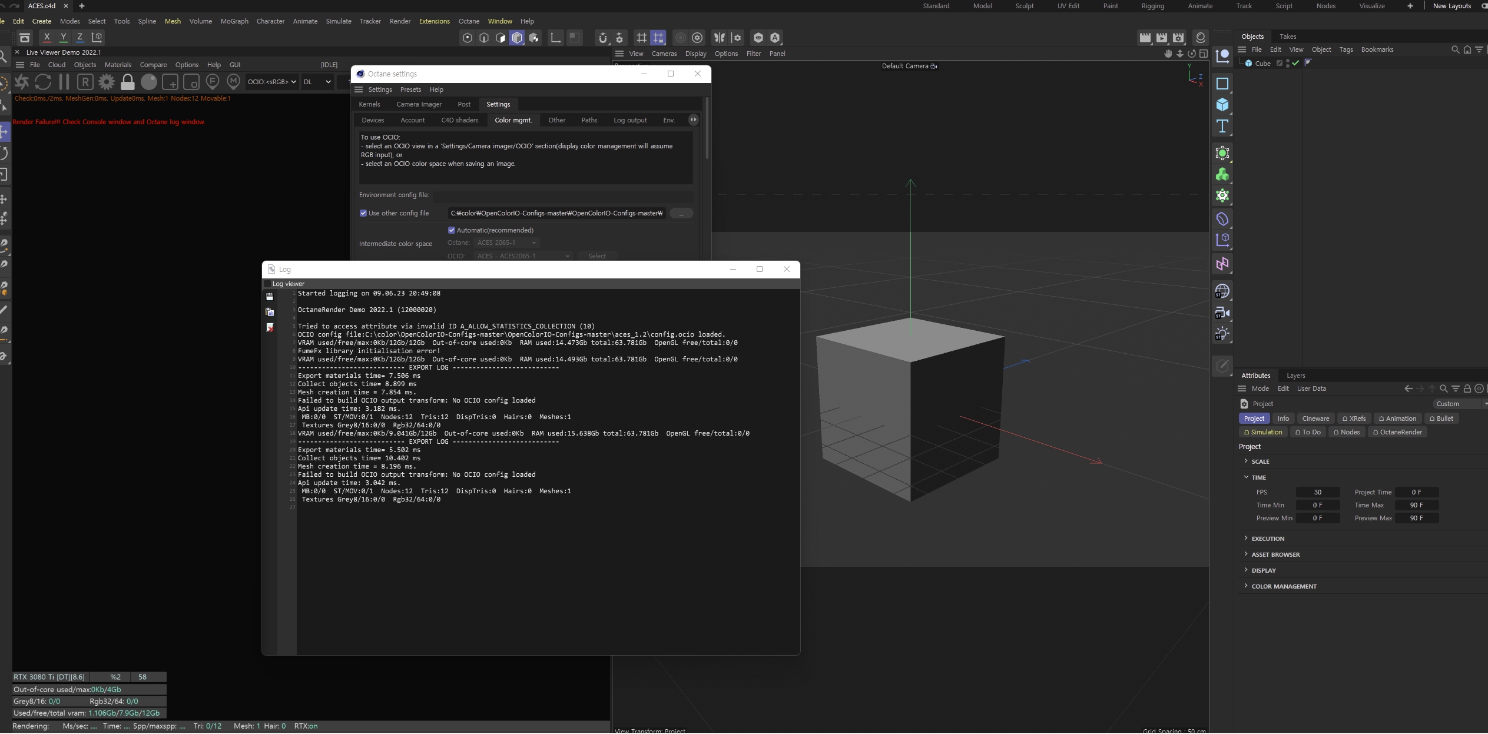The width and height of the screenshot is (1488, 734).
Task: Click Presets menu in Octane settings
Action: click(410, 89)
